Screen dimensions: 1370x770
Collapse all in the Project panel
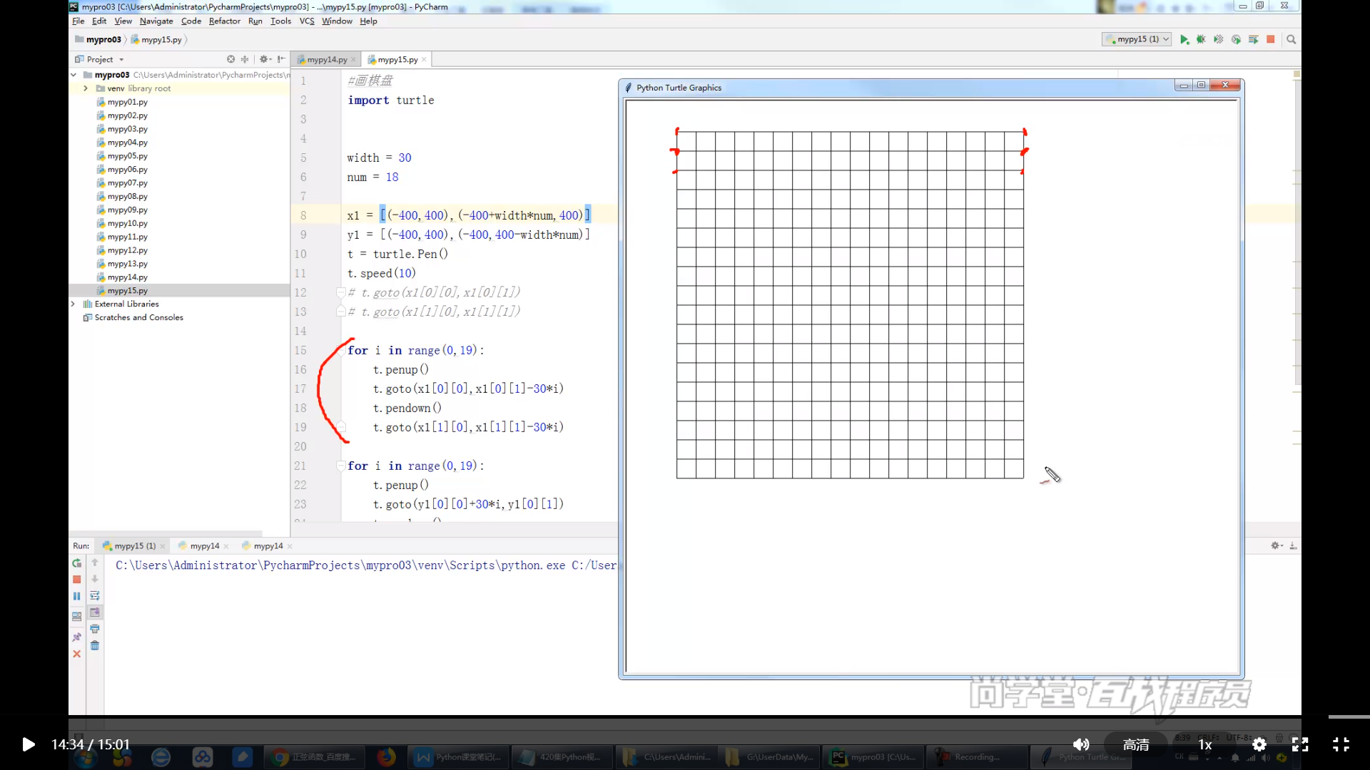245,59
